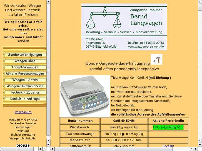Click the left frame horizontal scroll-left arrow at far left
Viewport: 202px width, 151px height.
tap(2, 149)
